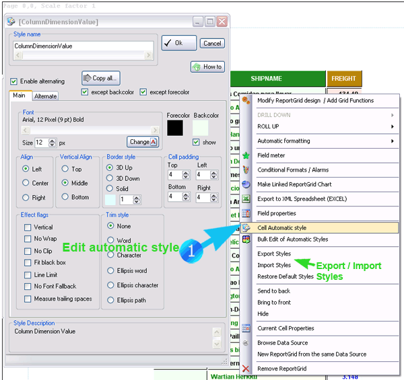Open the Backcolor swatch
Image resolution: width=404 pixels, height=380 pixels.
click(200, 128)
